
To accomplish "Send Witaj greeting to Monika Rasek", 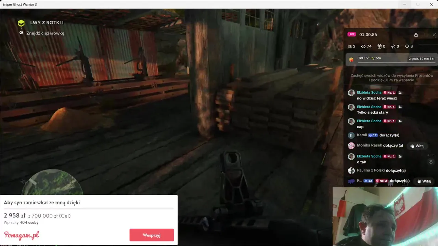I will point(417,146).
